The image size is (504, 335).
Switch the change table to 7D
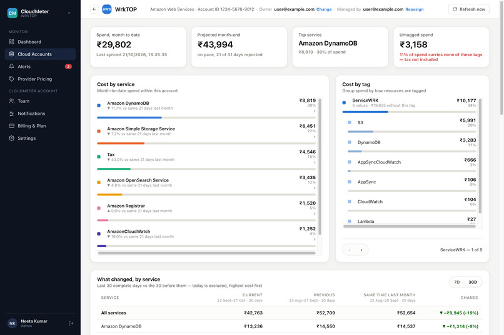tap(456, 282)
